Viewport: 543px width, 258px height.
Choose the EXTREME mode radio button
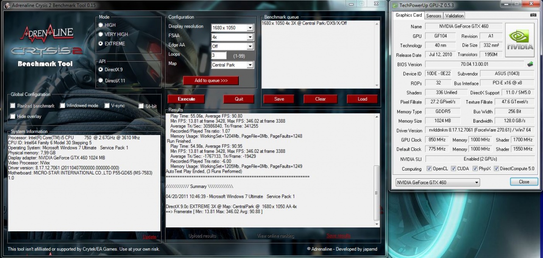click(x=101, y=44)
